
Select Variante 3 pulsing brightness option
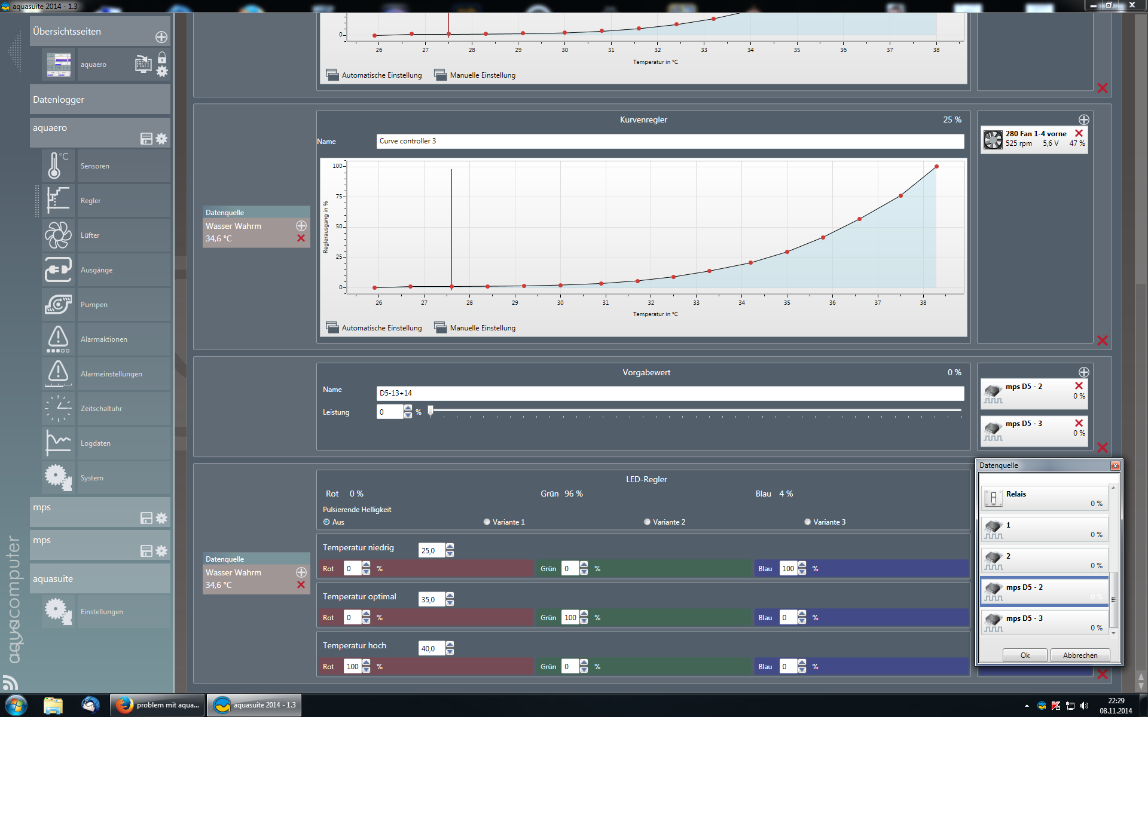(807, 522)
